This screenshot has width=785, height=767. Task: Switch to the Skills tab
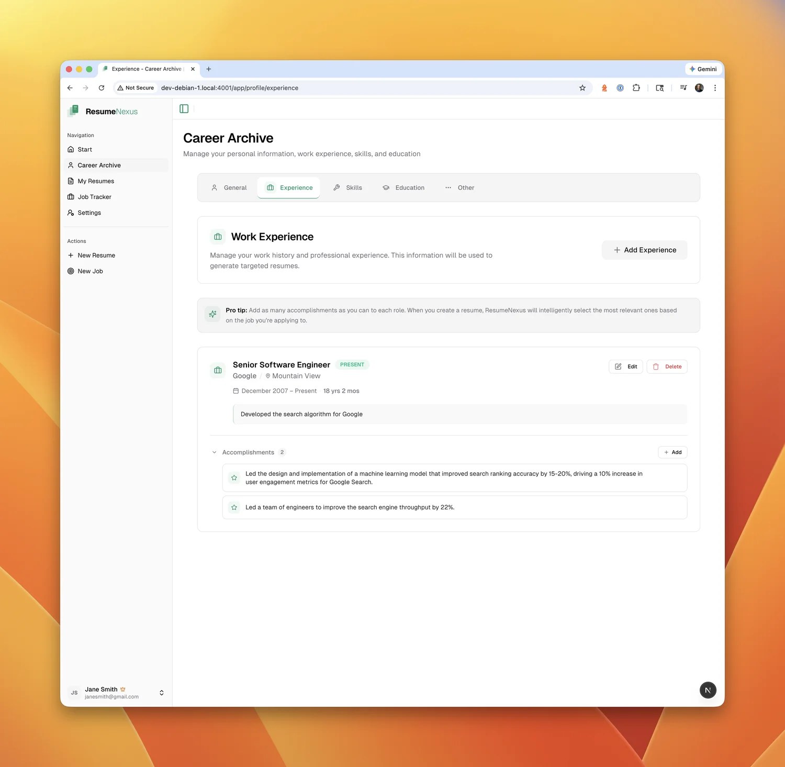[x=348, y=187]
